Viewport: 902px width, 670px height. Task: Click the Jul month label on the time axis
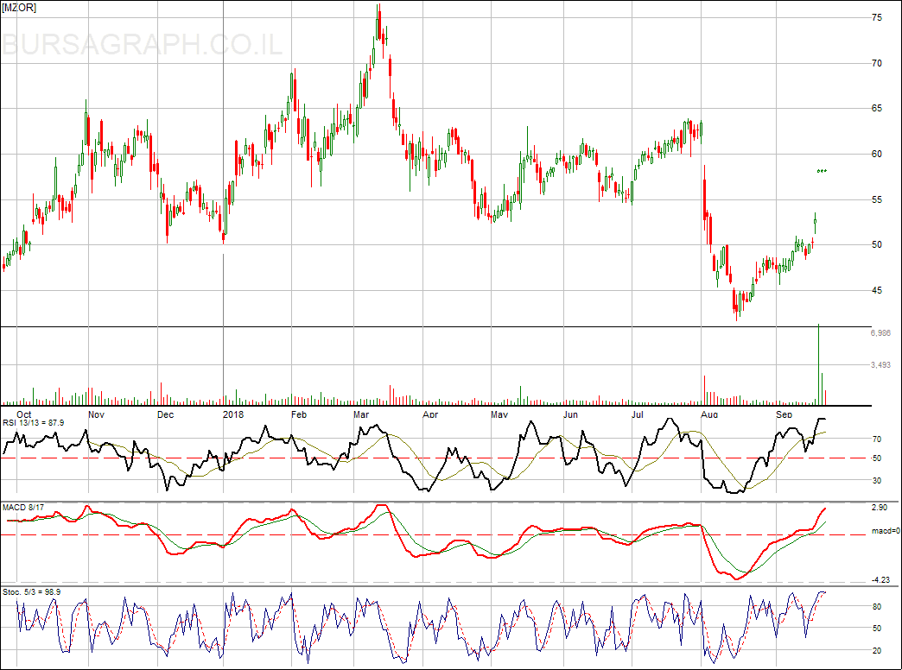[x=638, y=414]
